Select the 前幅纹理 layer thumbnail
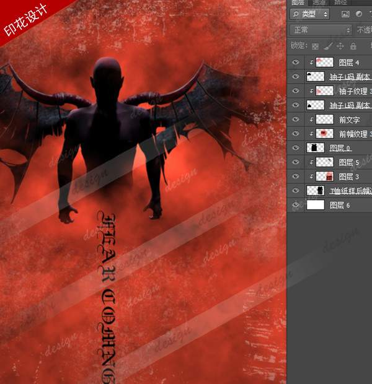 [325, 133]
